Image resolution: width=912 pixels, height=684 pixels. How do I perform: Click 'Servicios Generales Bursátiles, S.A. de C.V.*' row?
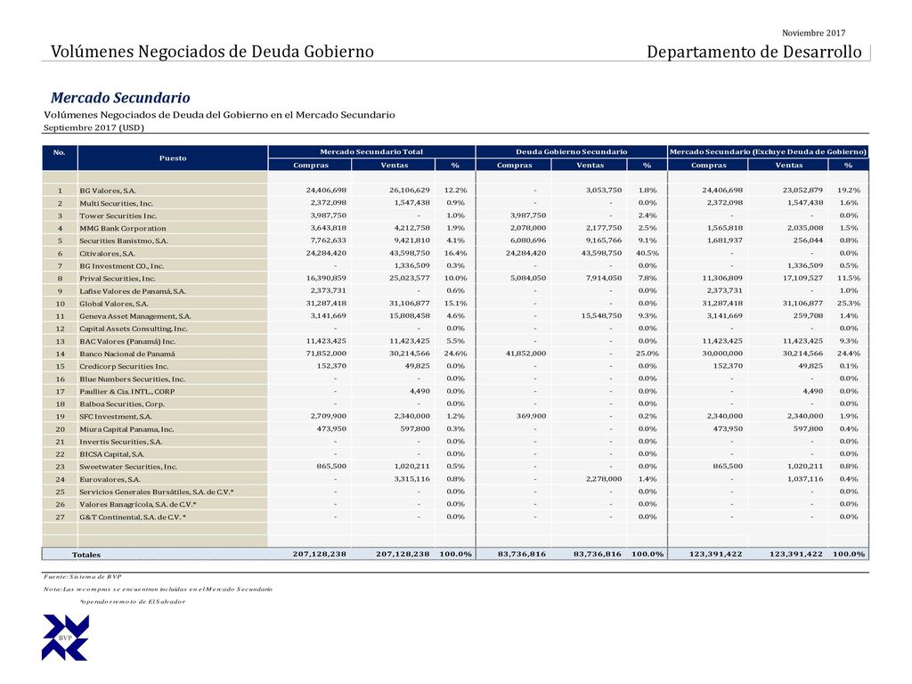pyautogui.click(x=157, y=492)
